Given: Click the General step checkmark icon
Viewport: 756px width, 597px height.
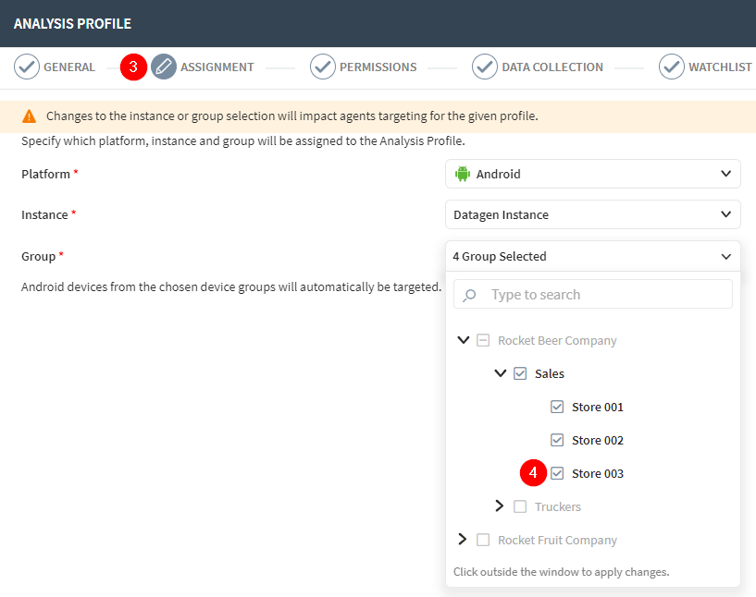Looking at the screenshot, I should tap(27, 67).
